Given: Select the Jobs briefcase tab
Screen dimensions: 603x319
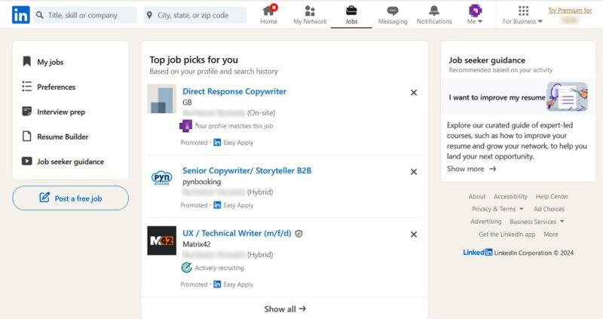Looking at the screenshot, I should coord(351,14).
